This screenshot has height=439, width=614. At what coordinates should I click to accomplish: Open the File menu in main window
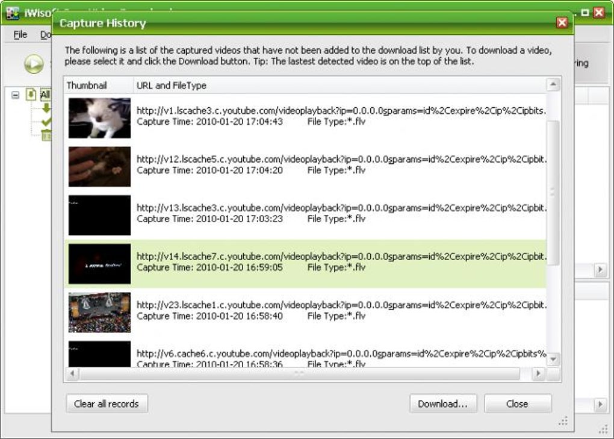[20, 35]
